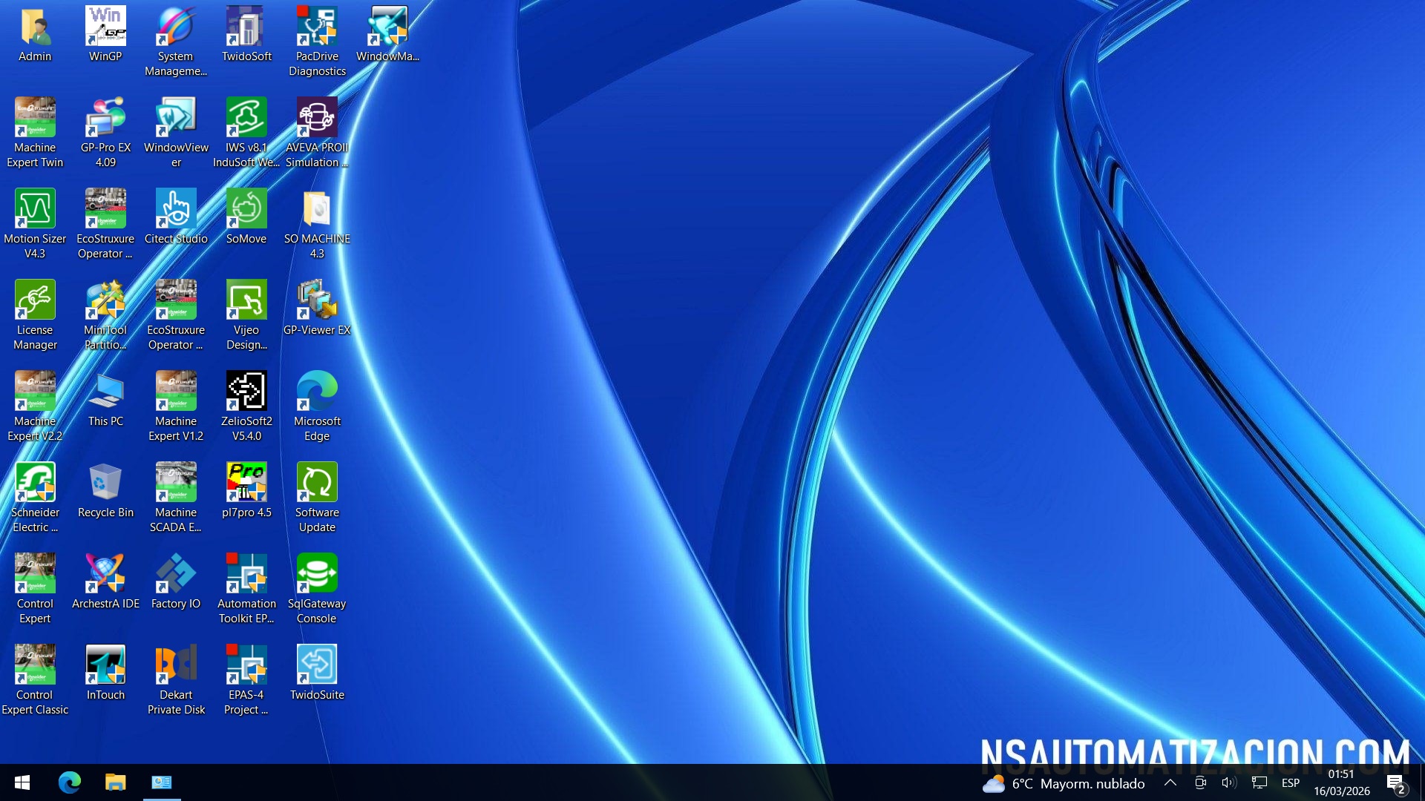Screen dimensions: 1425x801
Task: Launch Factory IO shortcut
Action: 176,582
